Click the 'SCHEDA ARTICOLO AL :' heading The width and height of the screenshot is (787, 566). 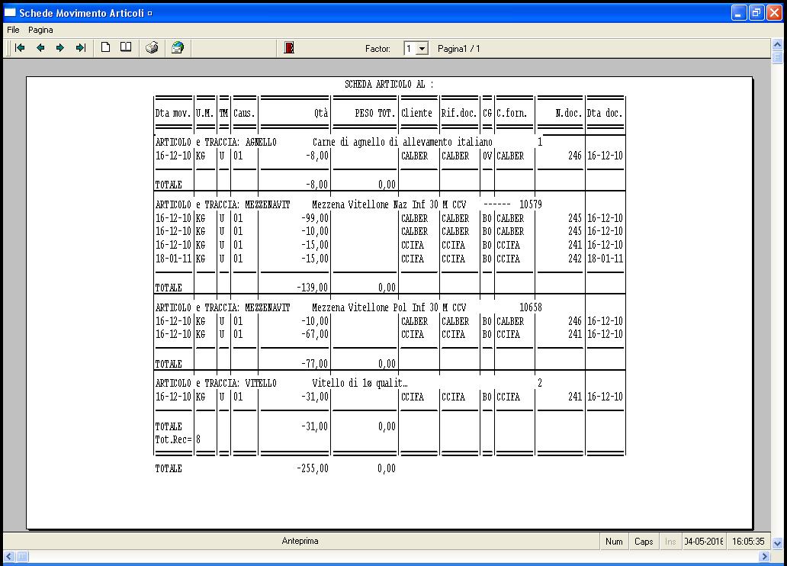(389, 85)
